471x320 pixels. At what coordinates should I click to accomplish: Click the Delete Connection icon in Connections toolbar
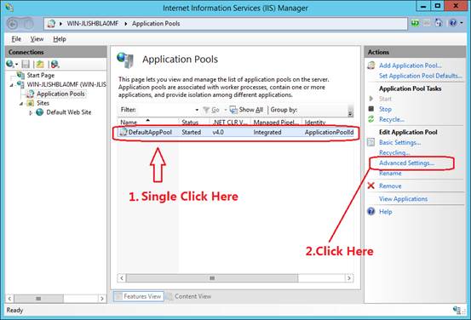[x=55, y=64]
